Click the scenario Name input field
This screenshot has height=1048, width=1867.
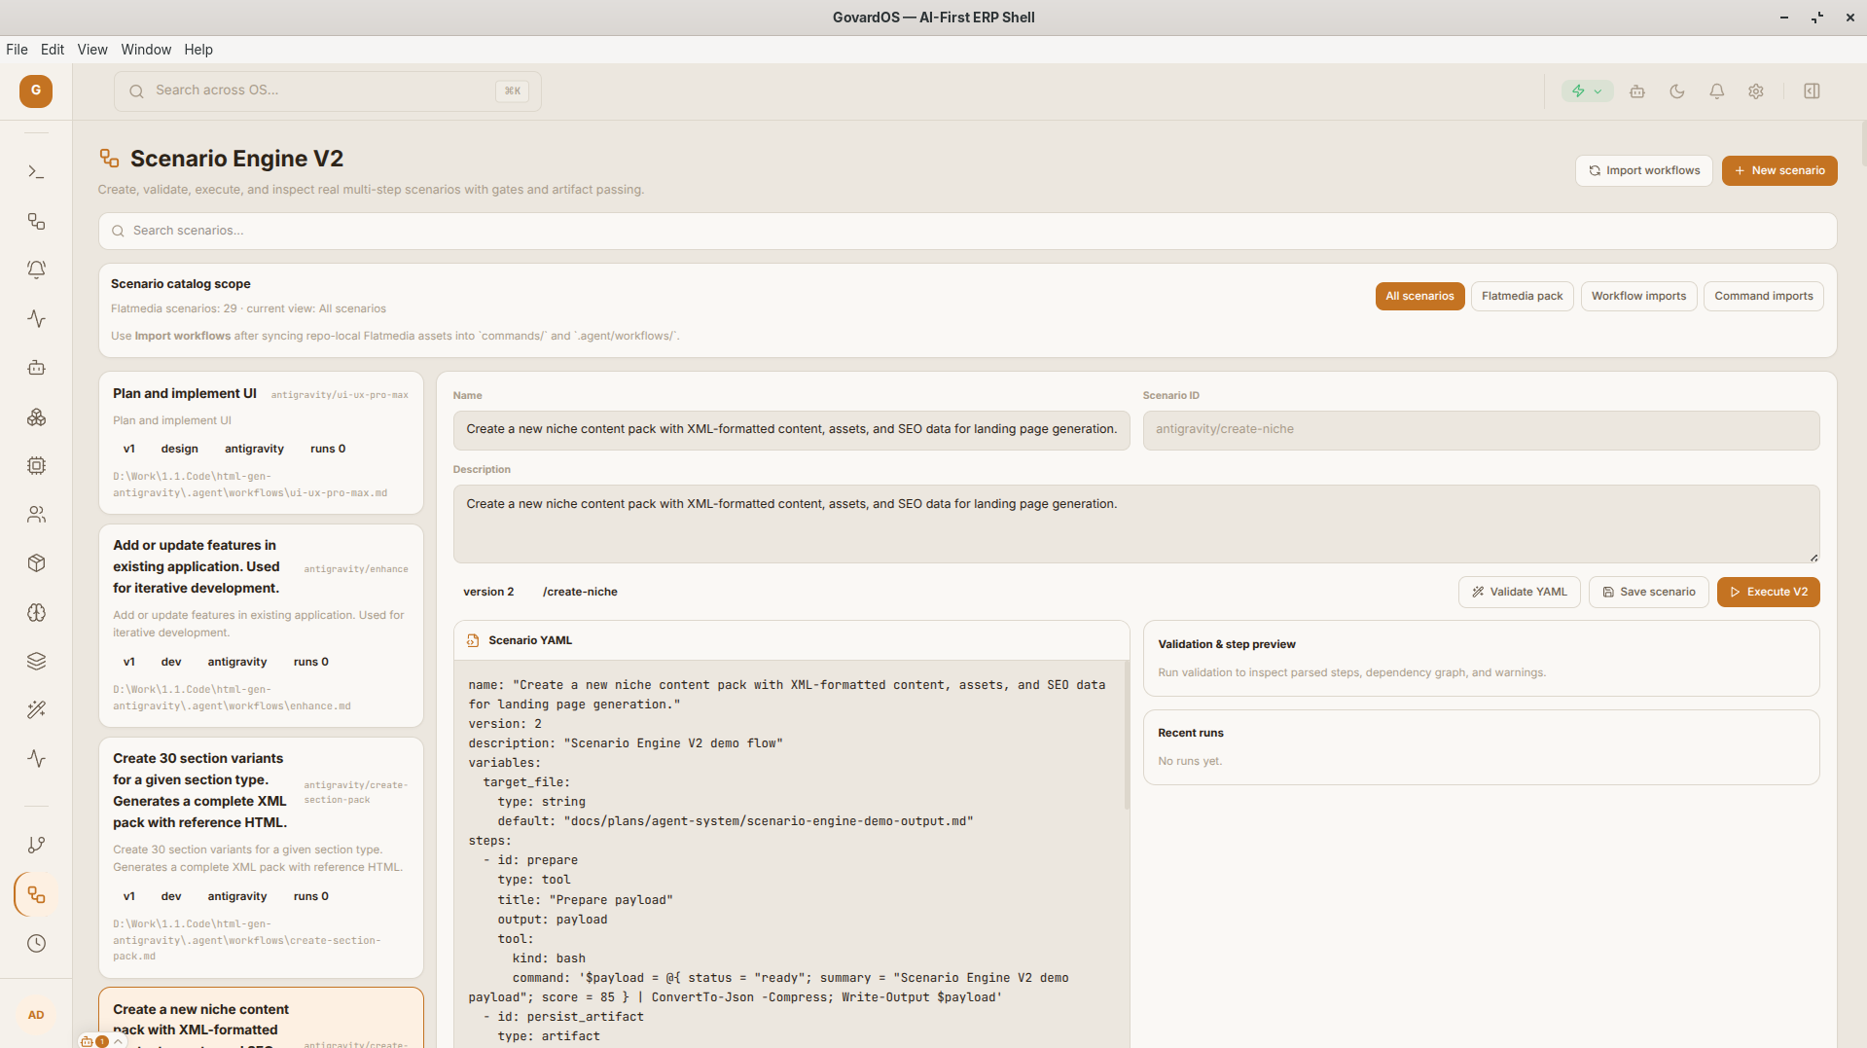[791, 430]
